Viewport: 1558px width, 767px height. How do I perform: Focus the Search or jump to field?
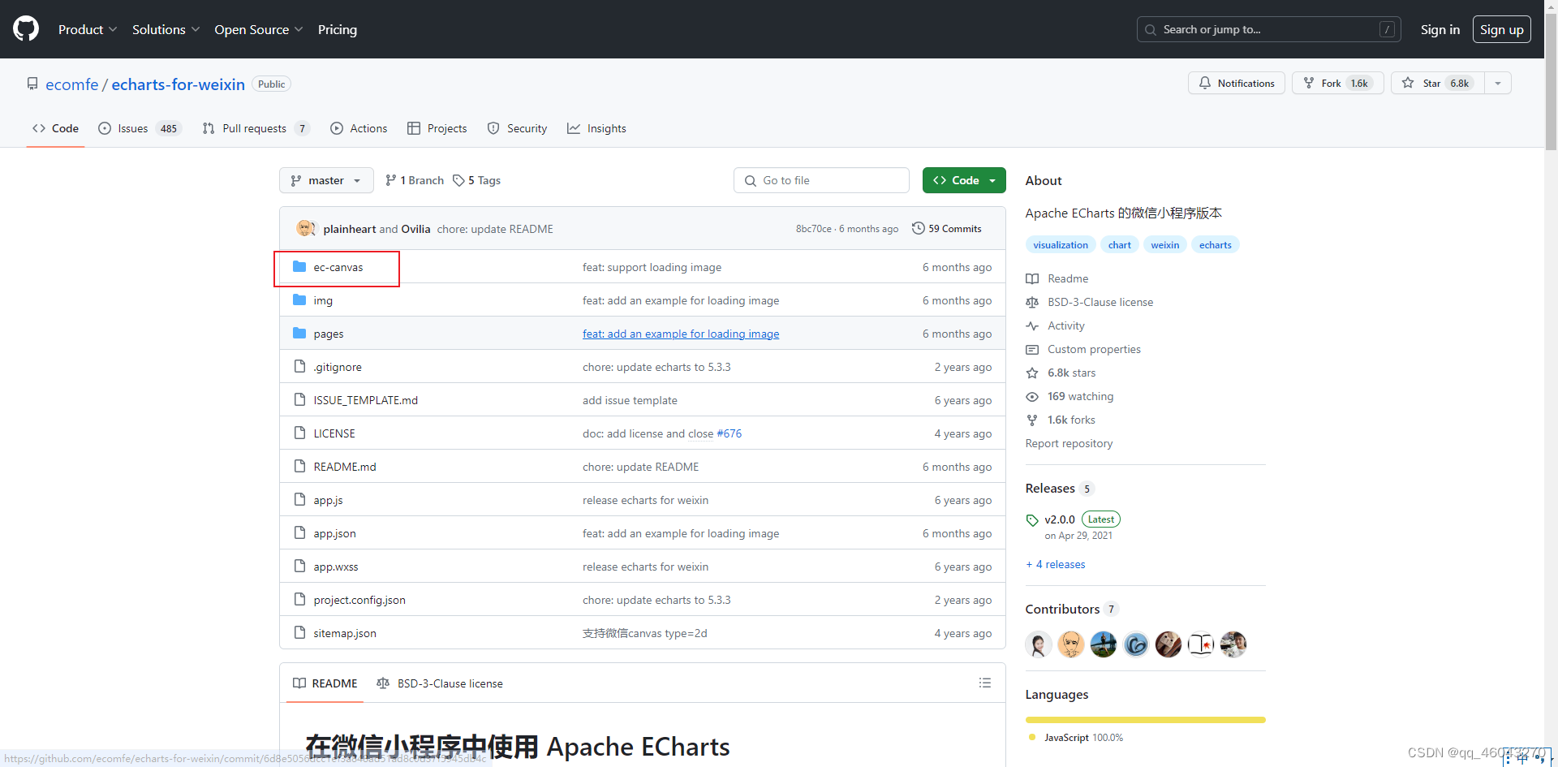1268,29
